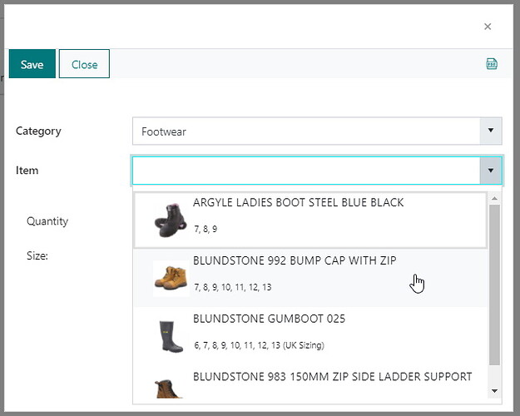Viewport: 520px width, 416px height.
Task: Select Argyle Ladies Boot Steel Blue Black
Action: click(310, 220)
